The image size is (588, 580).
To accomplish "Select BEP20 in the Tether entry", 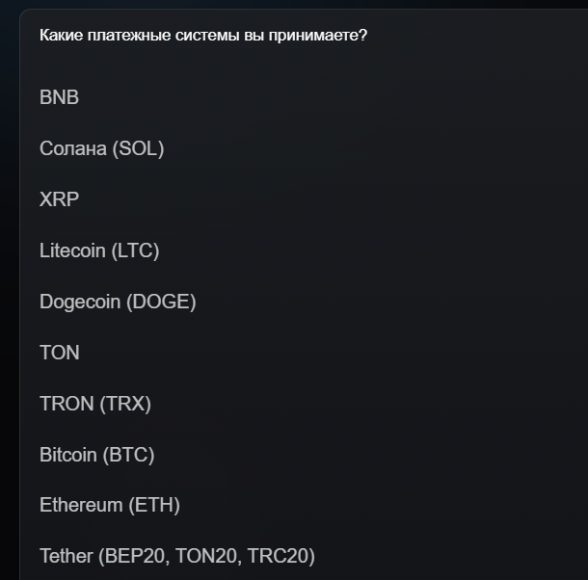I will [x=132, y=556].
